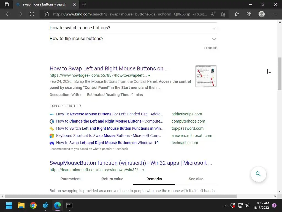Click the scroll up arrow on page

[x=280, y=22]
